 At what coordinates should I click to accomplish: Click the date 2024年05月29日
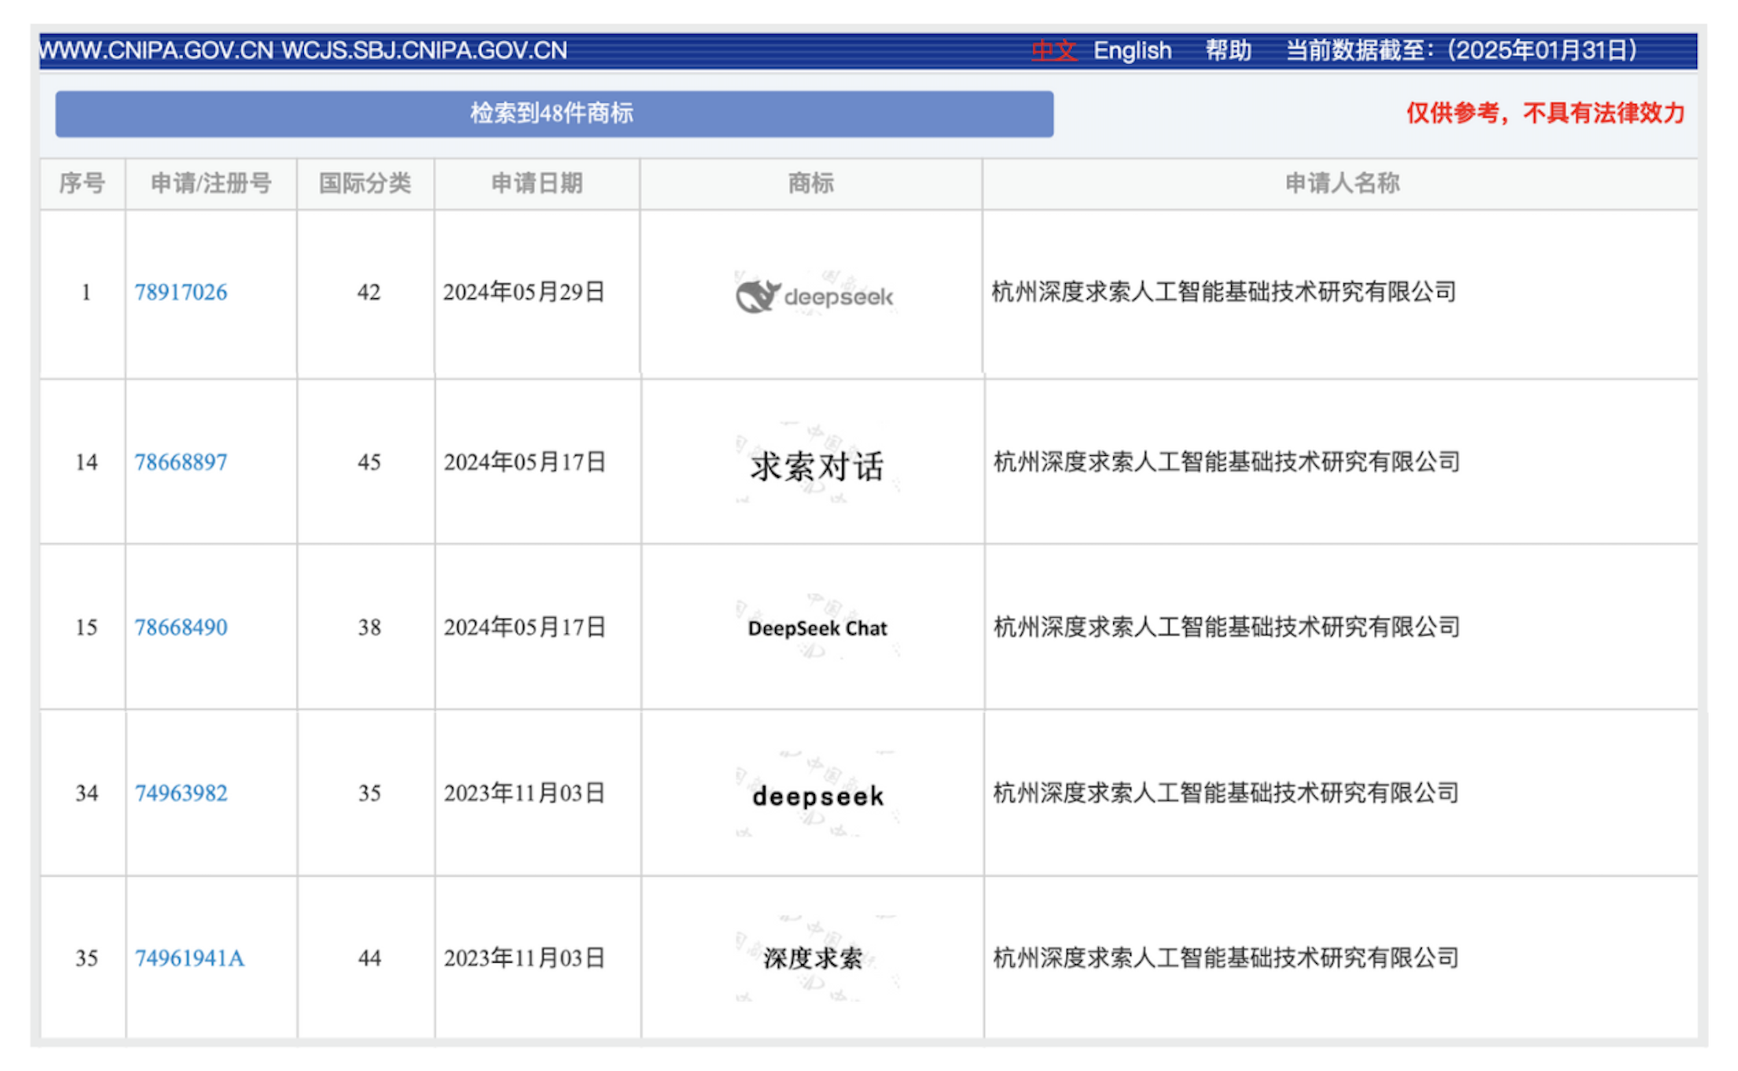(x=523, y=292)
